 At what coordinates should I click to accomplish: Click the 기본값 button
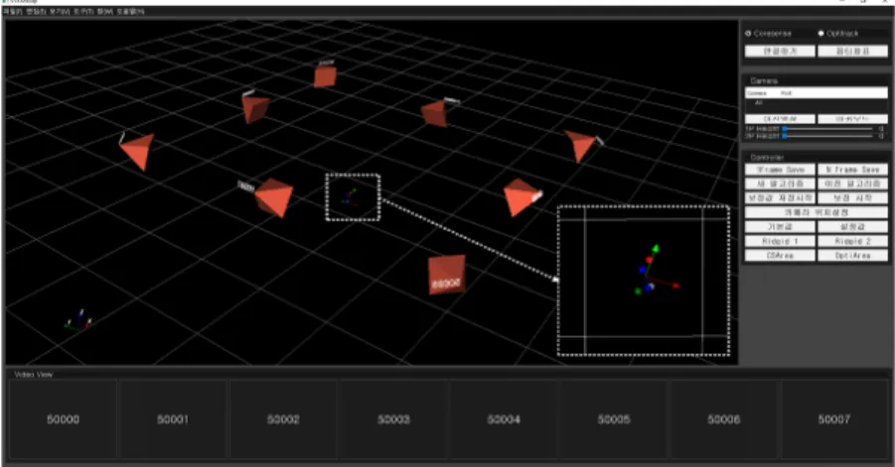[780, 227]
